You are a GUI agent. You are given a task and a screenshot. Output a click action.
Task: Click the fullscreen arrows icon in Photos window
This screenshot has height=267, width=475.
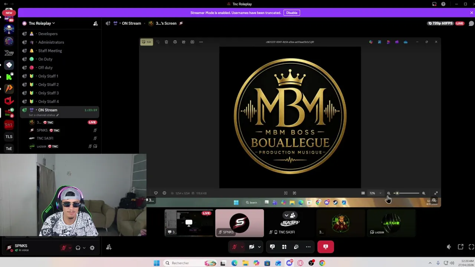436,193
